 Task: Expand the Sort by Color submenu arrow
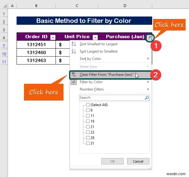click(x=148, y=59)
